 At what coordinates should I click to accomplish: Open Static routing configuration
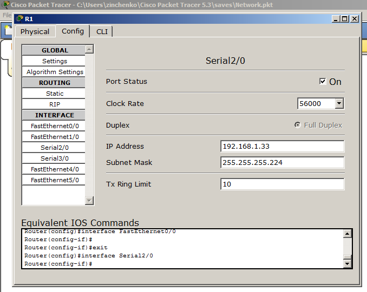(54, 94)
